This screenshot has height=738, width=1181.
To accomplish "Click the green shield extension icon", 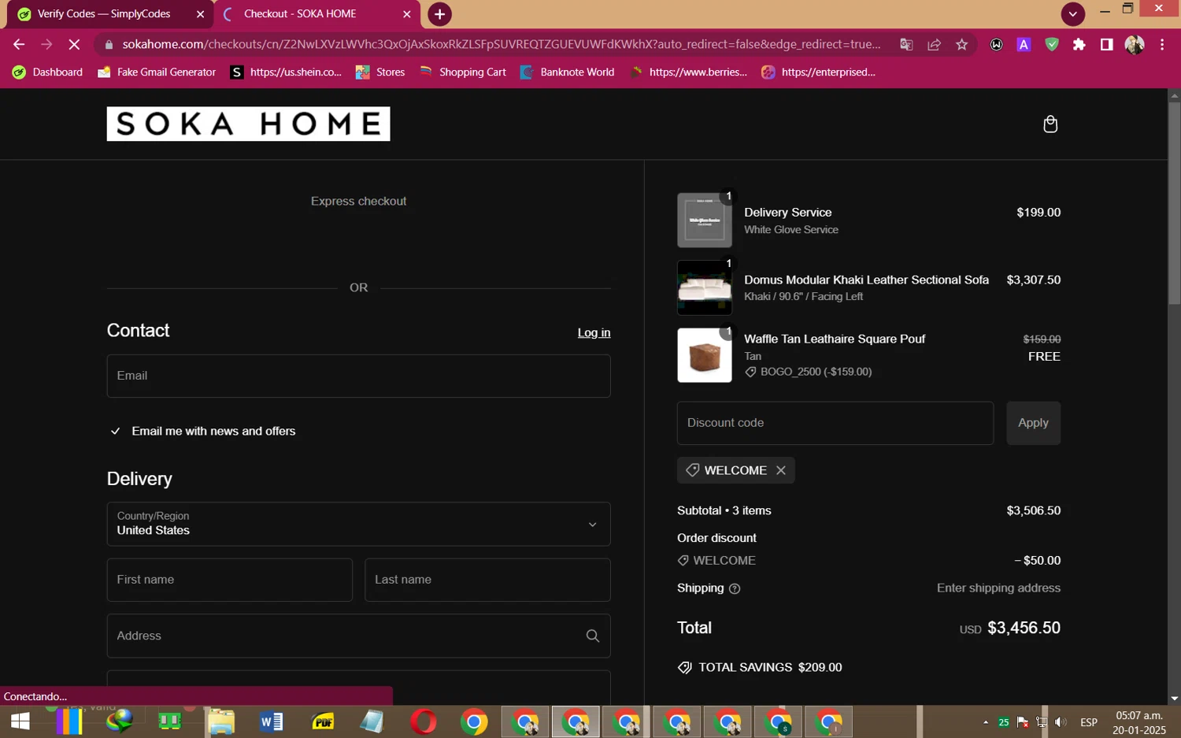I will tap(1052, 45).
